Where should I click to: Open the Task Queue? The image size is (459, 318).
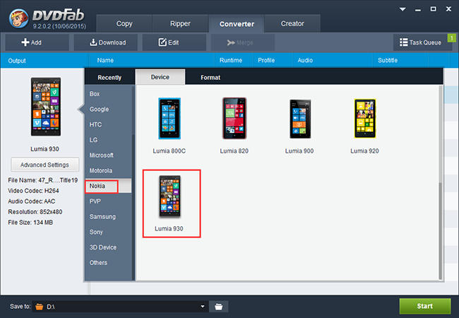[420, 42]
